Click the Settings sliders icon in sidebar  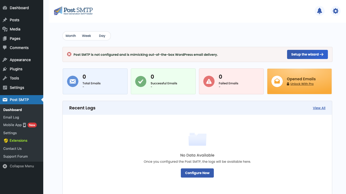coord(5,88)
